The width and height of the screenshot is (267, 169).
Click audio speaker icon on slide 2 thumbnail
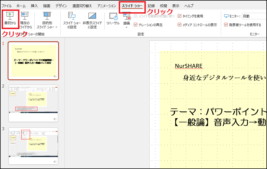pyautogui.click(x=55, y=119)
